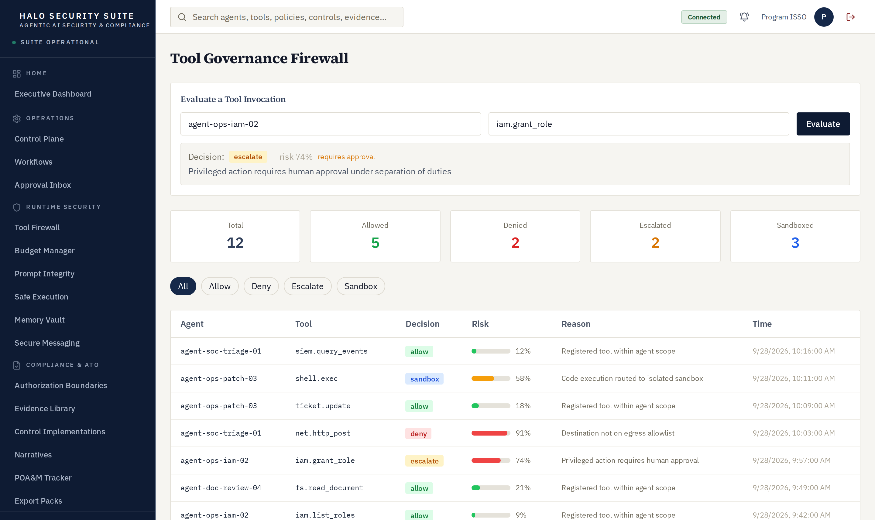
Task: Open POA&M Tracker
Action: pyautogui.click(x=43, y=478)
